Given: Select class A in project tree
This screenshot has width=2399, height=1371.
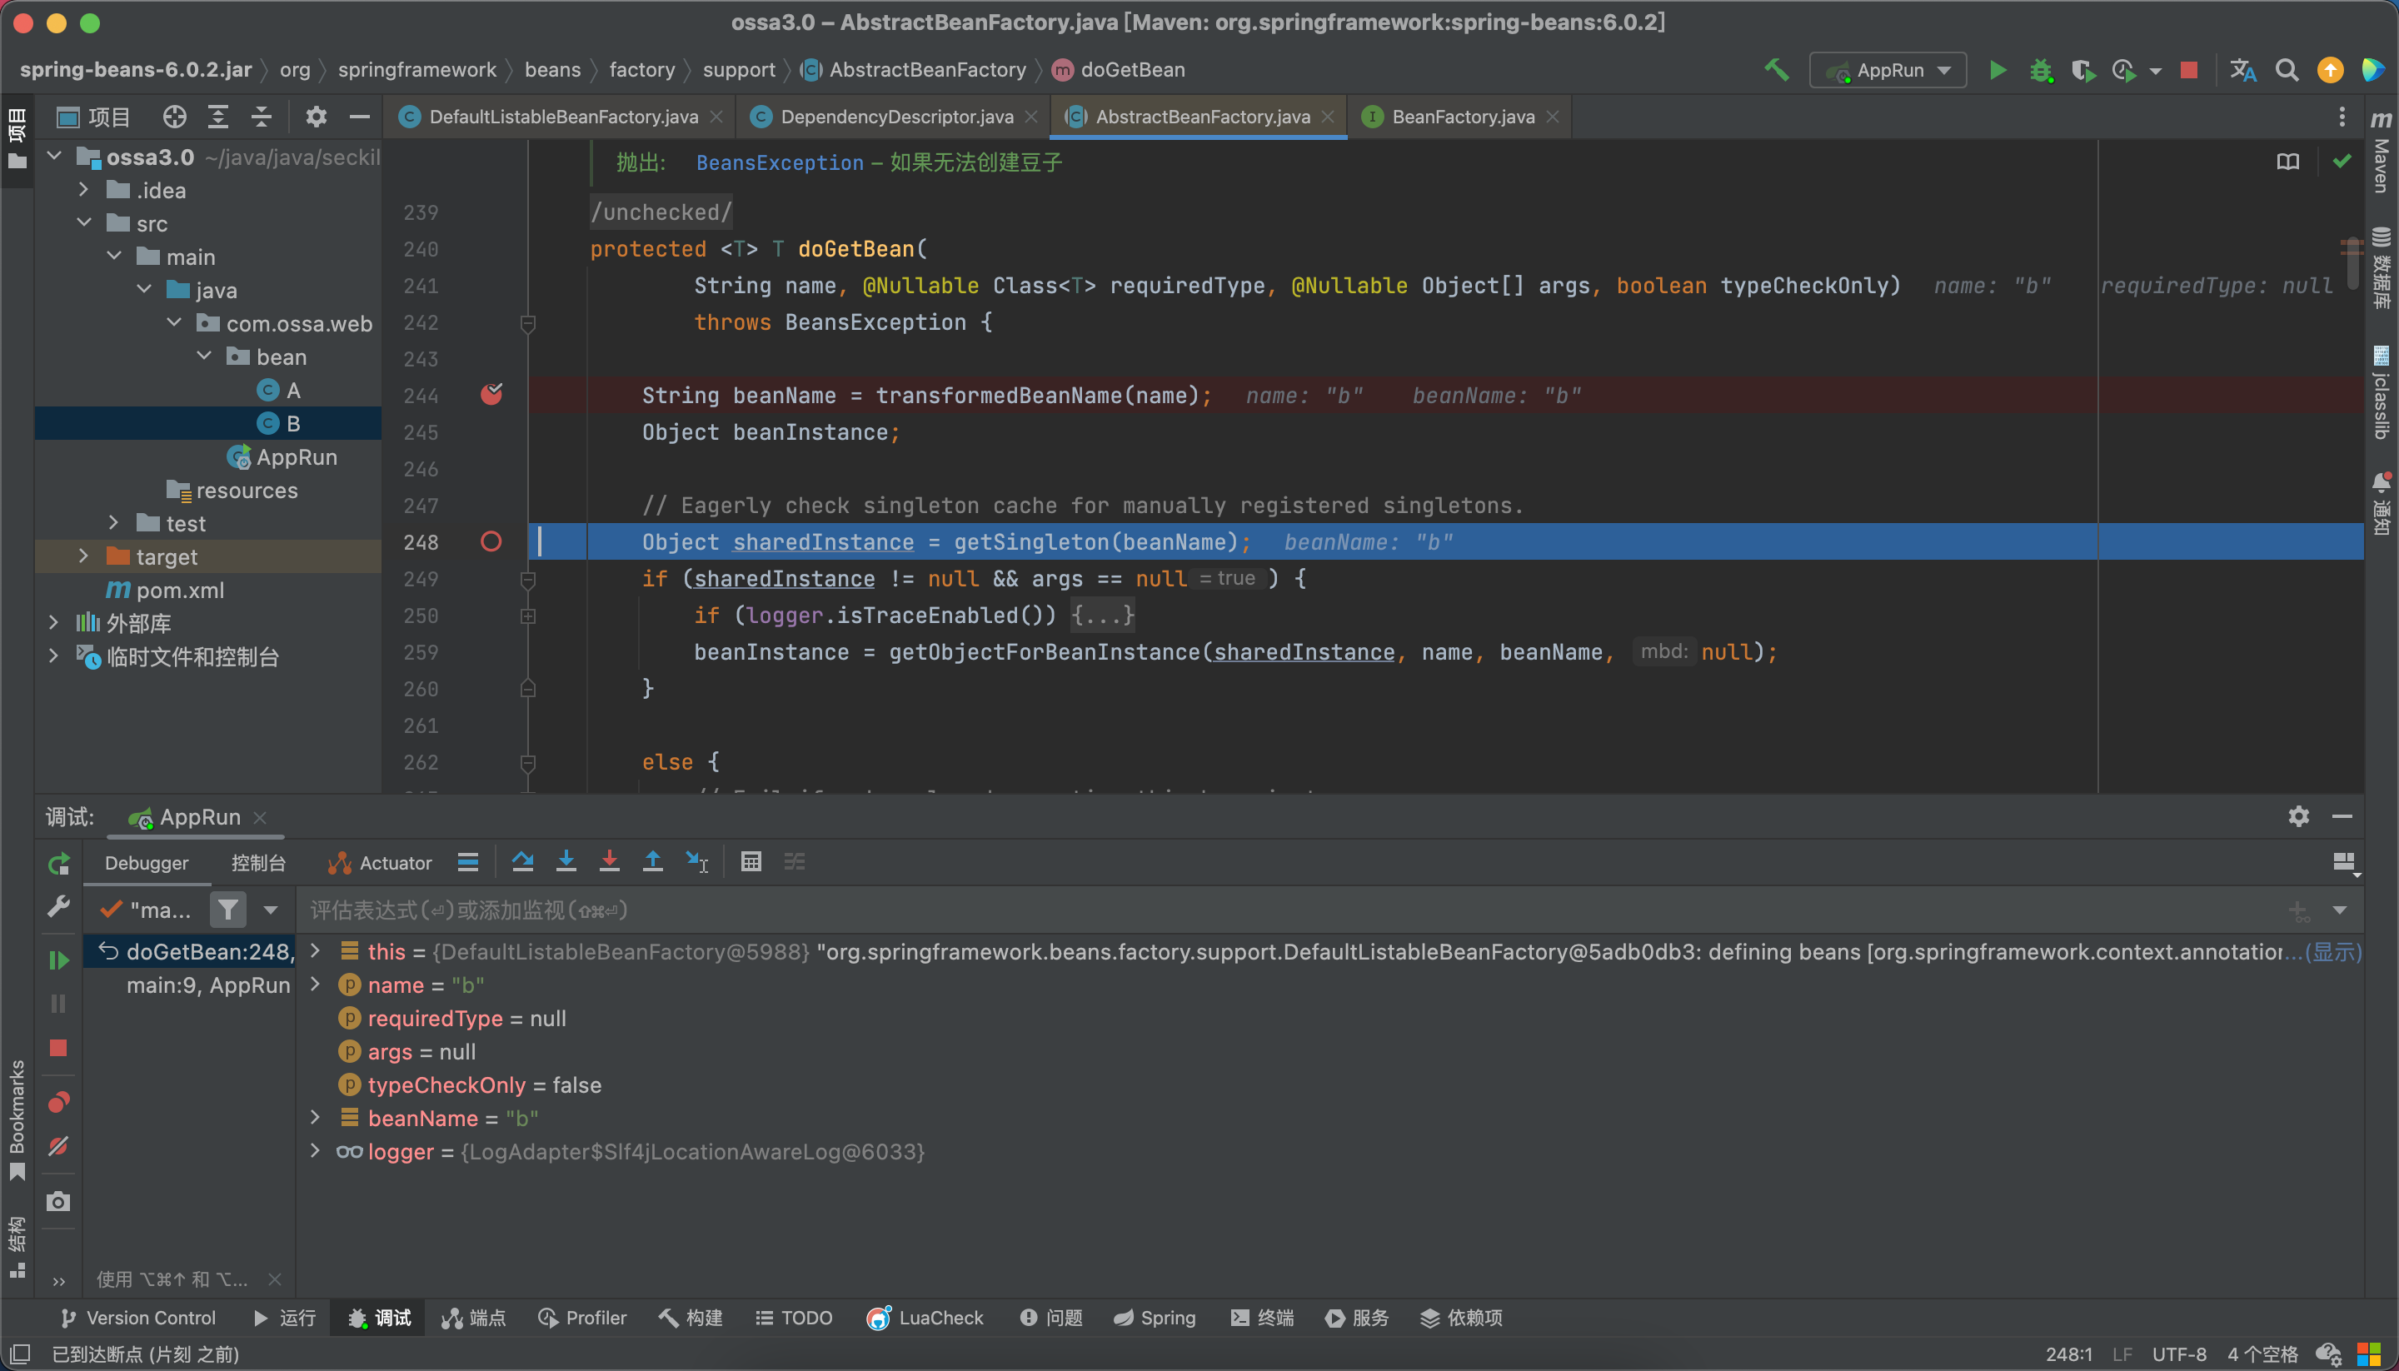Looking at the screenshot, I should tap(293, 390).
